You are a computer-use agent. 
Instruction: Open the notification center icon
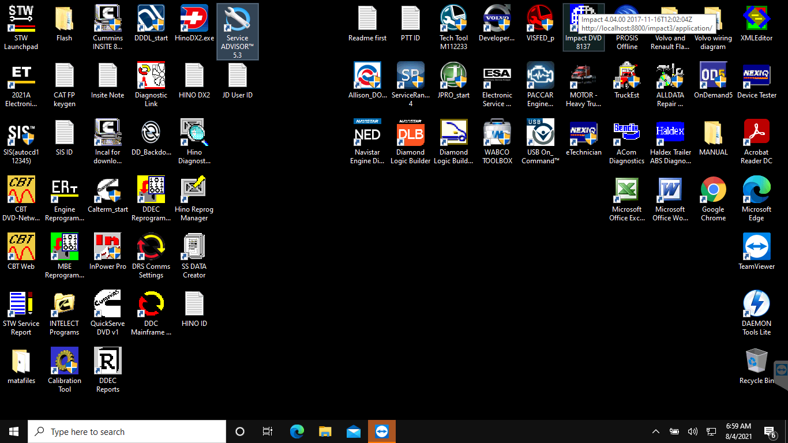(770, 431)
